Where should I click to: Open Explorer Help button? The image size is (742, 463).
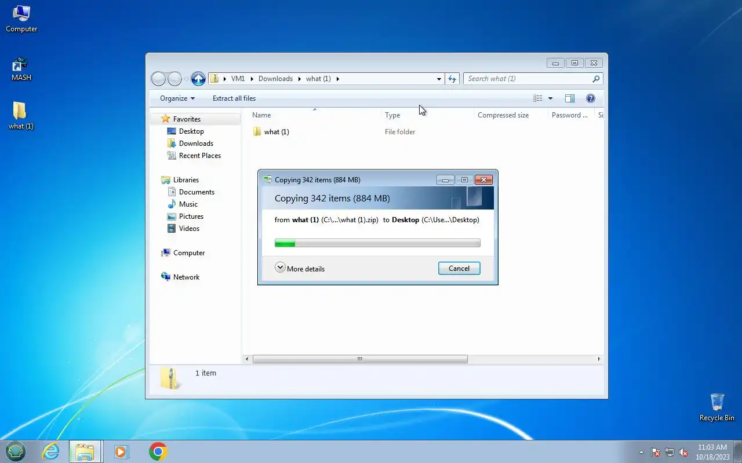coord(591,98)
